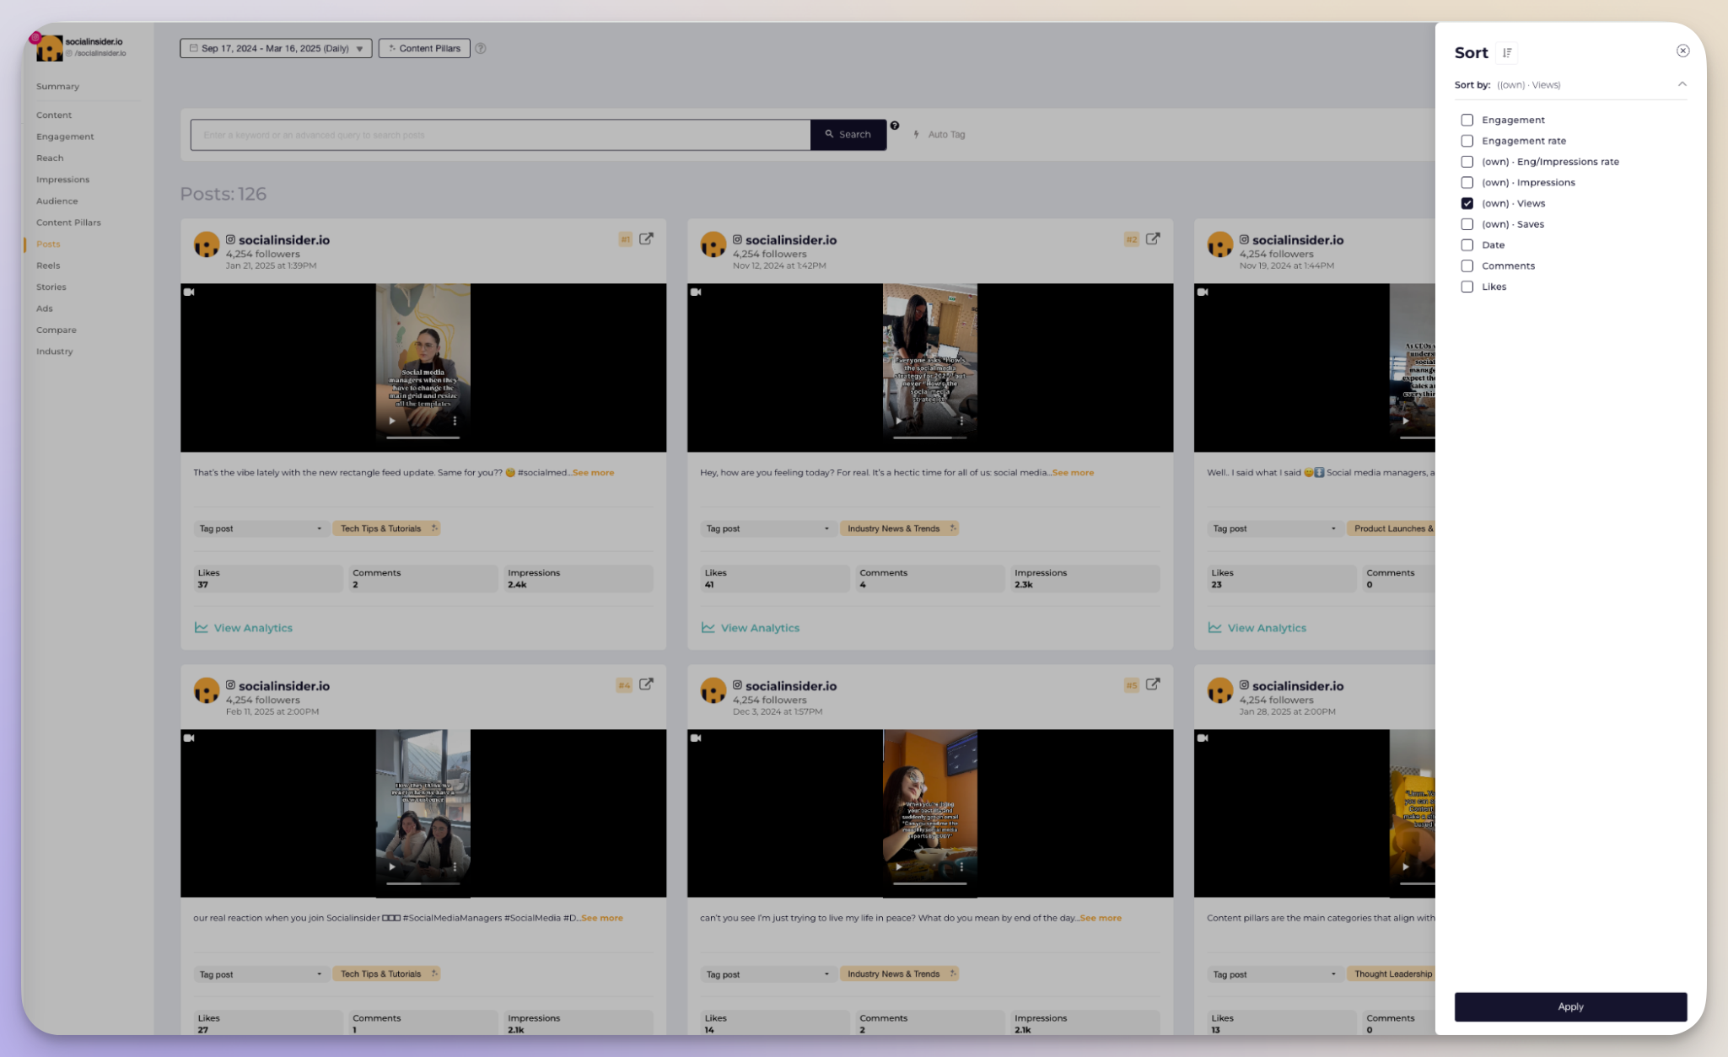Screen dimensions: 1728x1057
Task: Open external link of Feb 11 post
Action: [x=646, y=684]
